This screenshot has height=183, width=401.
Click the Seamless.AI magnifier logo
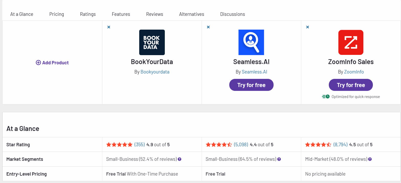point(251,42)
